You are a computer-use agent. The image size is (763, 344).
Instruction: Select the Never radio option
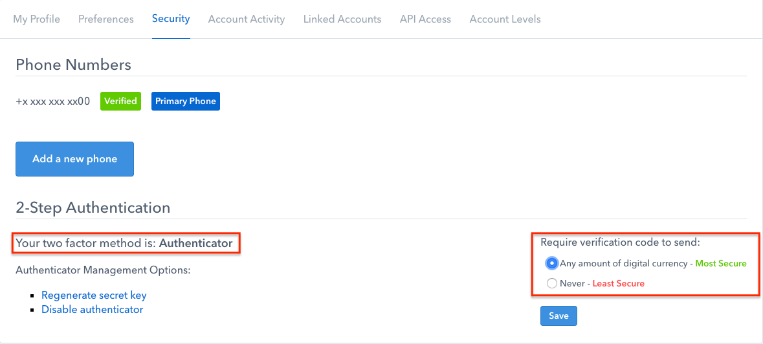(x=552, y=283)
